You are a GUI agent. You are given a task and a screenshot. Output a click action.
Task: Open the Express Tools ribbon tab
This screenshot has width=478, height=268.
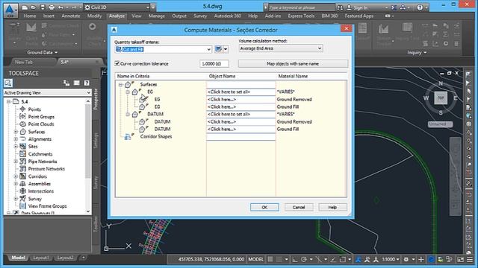coord(301,16)
